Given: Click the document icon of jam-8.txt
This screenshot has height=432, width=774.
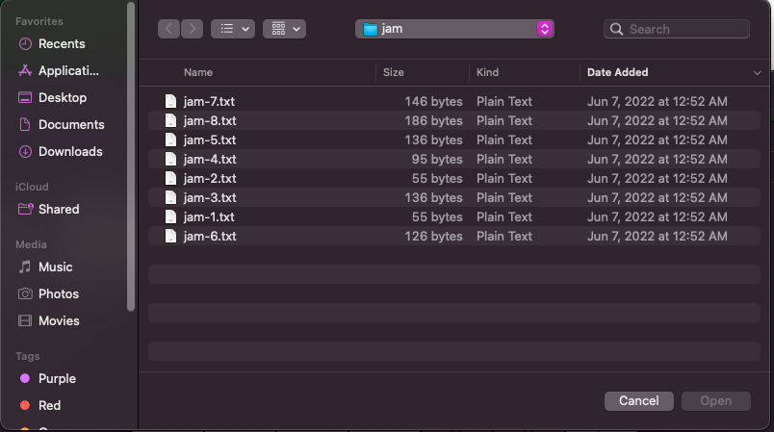Looking at the screenshot, I should [170, 121].
